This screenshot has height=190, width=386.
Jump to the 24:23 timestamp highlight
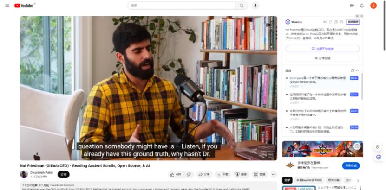(x=354, y=111)
